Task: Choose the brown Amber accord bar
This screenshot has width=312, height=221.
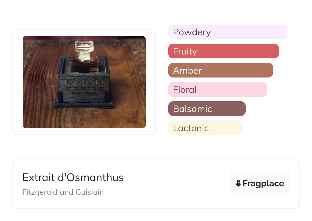Action: 220,70
